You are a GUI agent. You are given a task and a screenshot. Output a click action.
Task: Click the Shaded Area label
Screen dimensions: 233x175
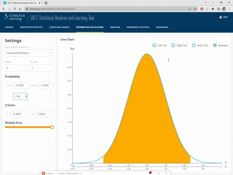tap(14, 123)
